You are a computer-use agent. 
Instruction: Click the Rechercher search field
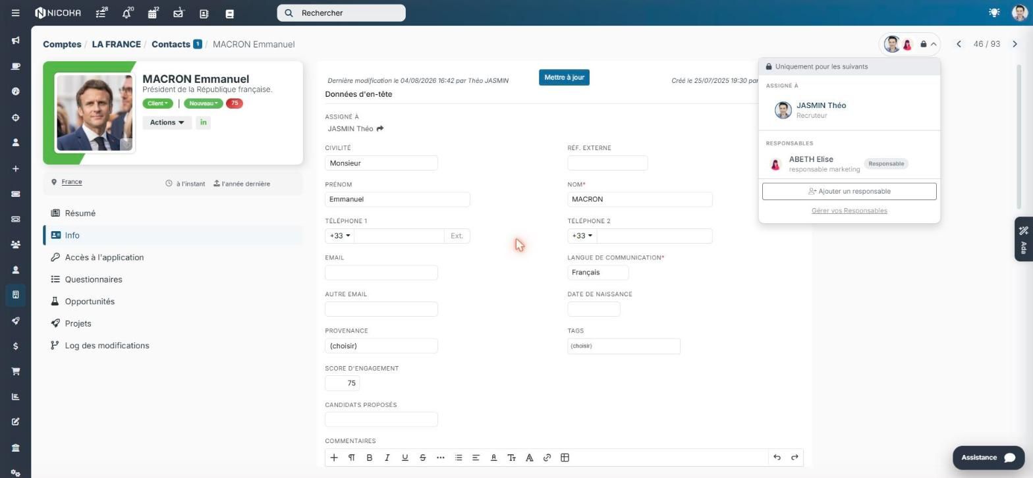[x=341, y=13]
